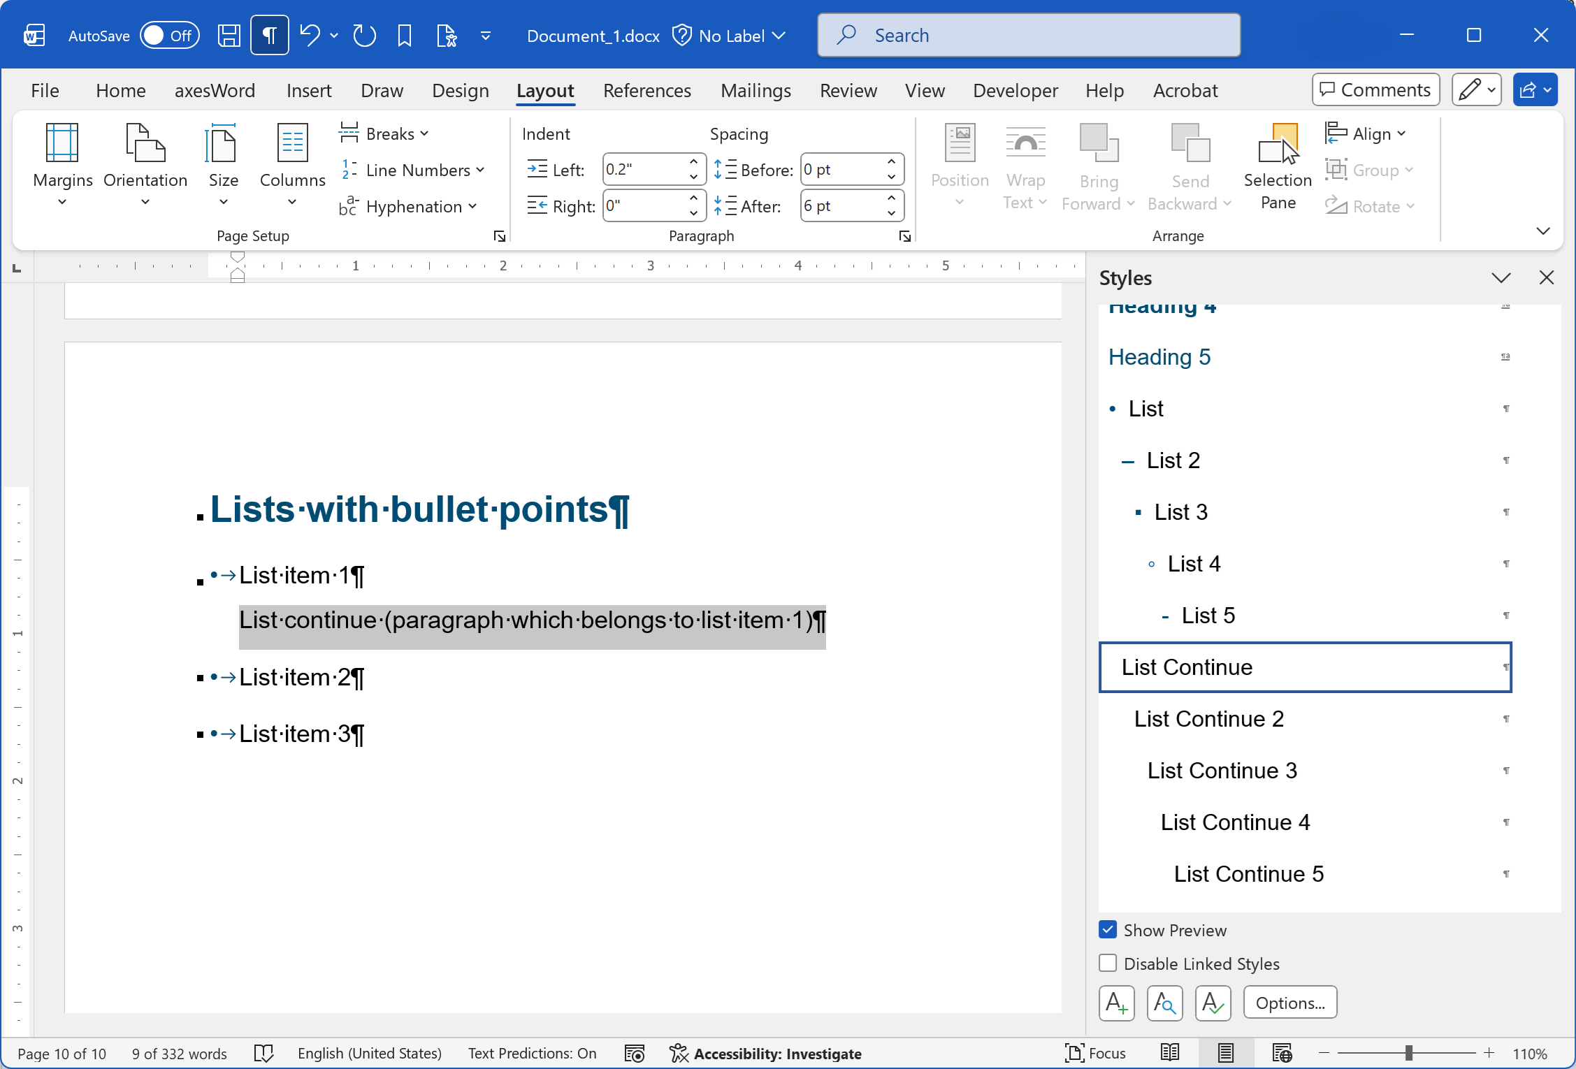Screen dimensions: 1576x1069
Task: Toggle the show paragraph marks button
Action: coord(270,35)
